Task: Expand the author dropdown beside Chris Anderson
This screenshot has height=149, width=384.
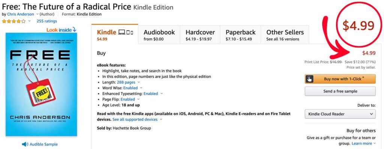Action: point(37,14)
